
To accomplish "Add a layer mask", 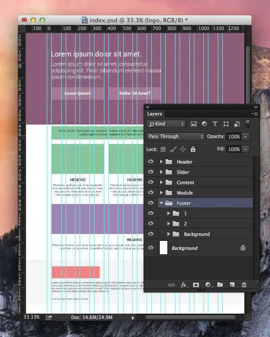I will click(x=196, y=285).
